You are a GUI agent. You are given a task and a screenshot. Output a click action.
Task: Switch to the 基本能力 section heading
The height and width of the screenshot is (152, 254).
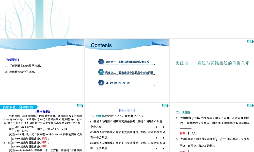pyautogui.click(x=126, y=110)
